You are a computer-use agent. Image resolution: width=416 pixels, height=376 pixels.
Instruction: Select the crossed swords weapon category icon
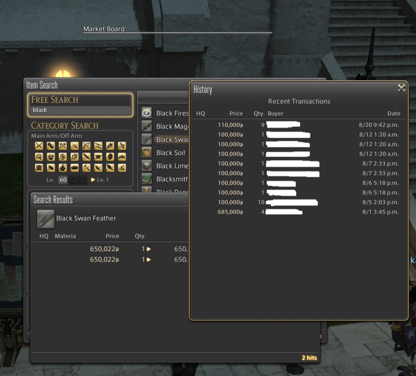point(39,146)
